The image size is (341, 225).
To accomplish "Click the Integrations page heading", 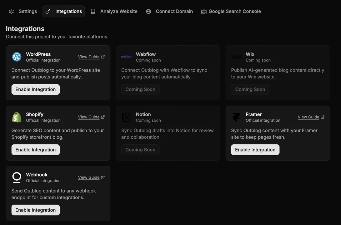I will (25, 29).
